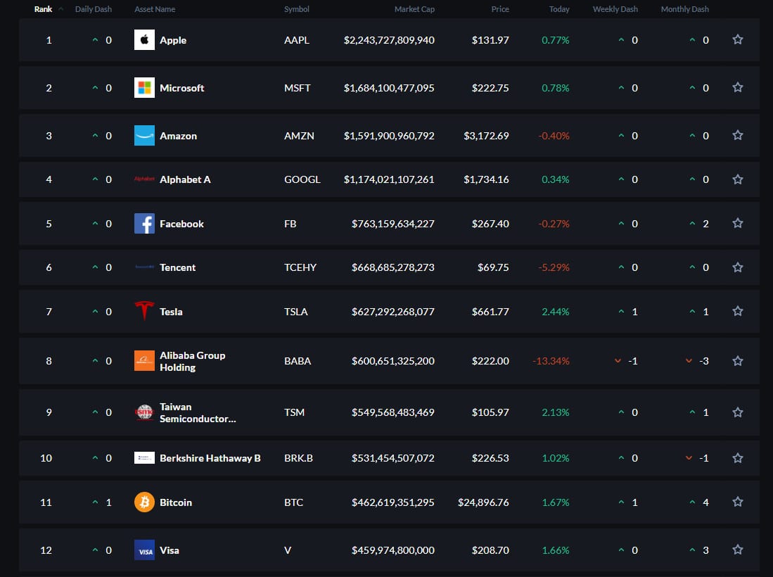The width and height of the screenshot is (773, 577).
Task: Open the Bitcoin asset name link
Action: click(176, 502)
